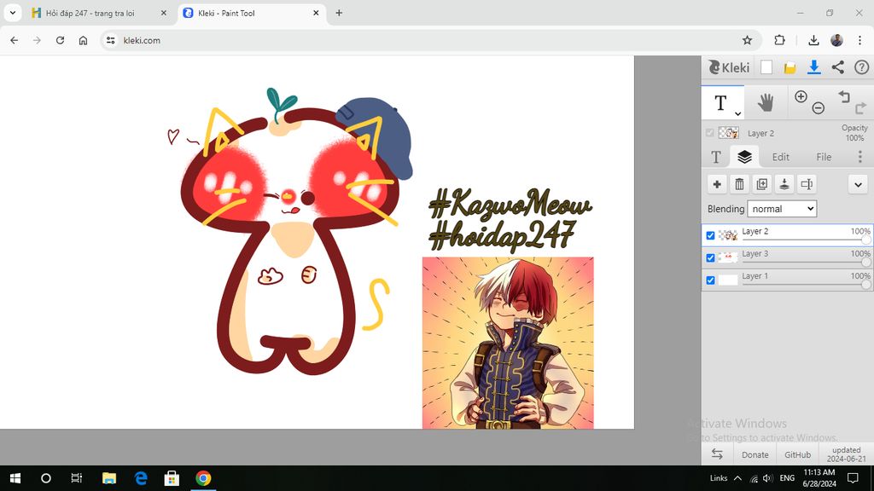Viewport: 874px width, 491px height.
Task: Open the Chrome profile avatar
Action: coord(836,40)
